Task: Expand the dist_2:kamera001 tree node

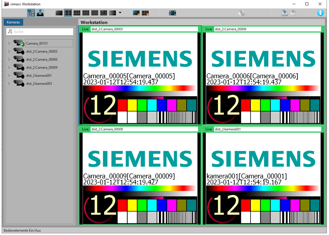Action: coord(9,76)
